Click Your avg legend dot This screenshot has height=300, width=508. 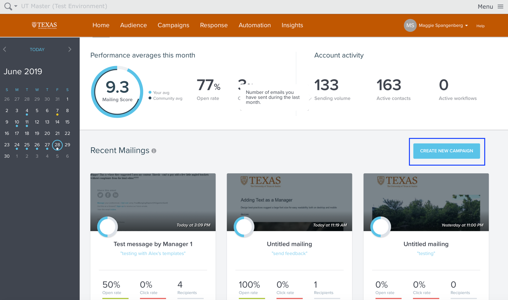click(x=150, y=92)
